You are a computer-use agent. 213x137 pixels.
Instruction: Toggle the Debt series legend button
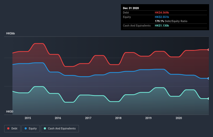tap(12, 129)
